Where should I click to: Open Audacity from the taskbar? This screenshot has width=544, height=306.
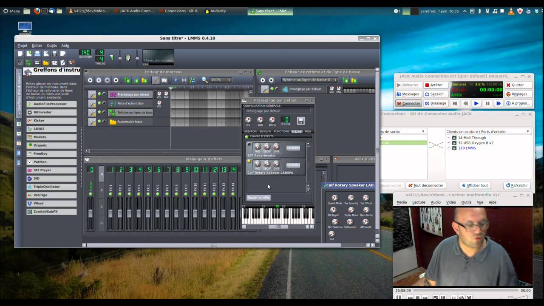coord(215,11)
